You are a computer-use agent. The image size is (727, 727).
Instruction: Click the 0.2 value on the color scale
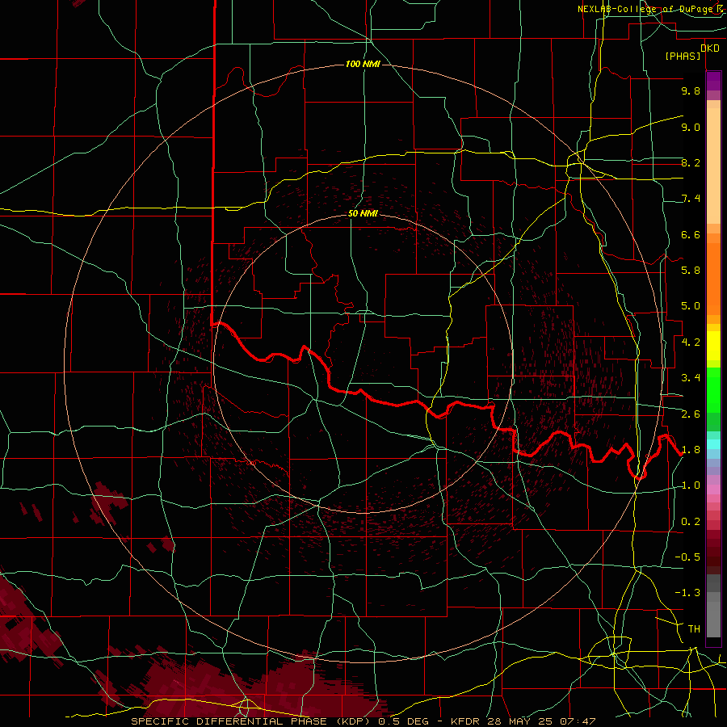(x=691, y=522)
